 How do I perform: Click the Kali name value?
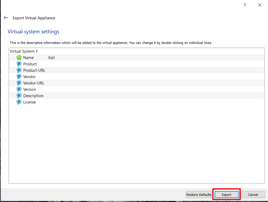coord(51,57)
